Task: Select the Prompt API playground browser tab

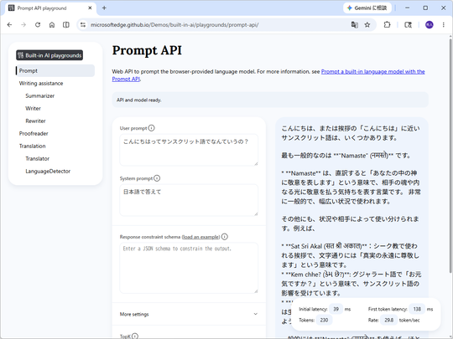Action: tap(50, 8)
